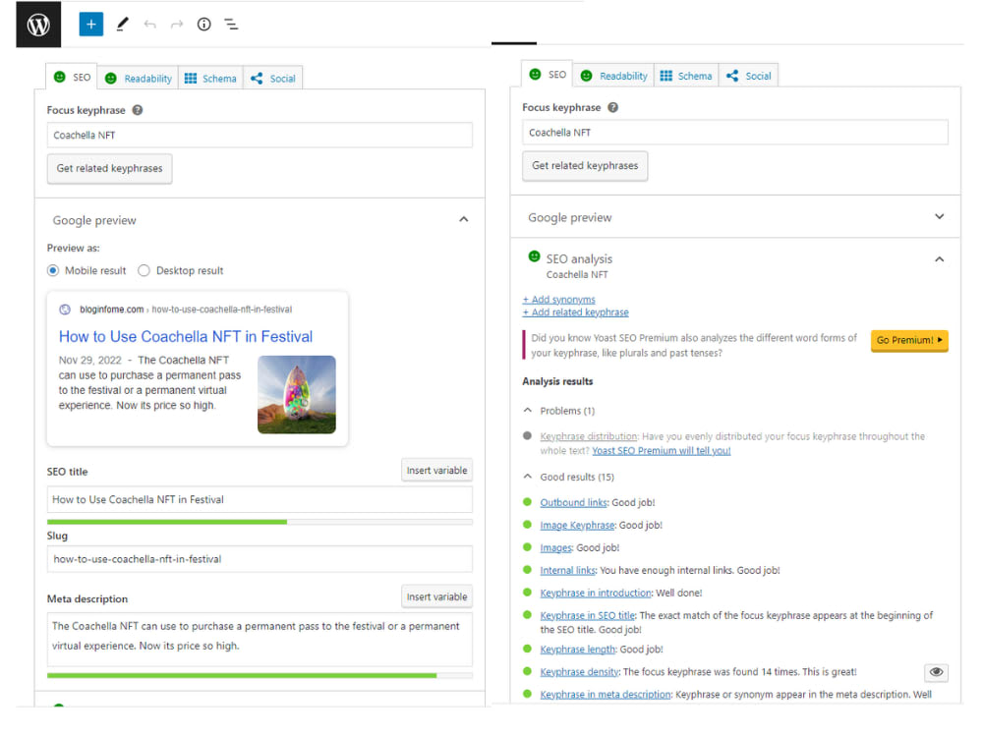983x737 pixels.
Task: Click the Meta description text area
Action: point(260,640)
